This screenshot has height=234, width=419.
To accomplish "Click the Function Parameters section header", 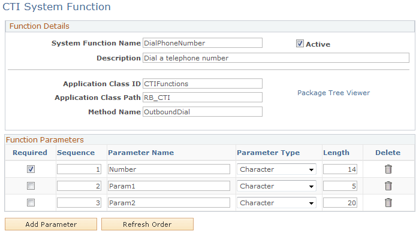I will pyautogui.click(x=44, y=140).
